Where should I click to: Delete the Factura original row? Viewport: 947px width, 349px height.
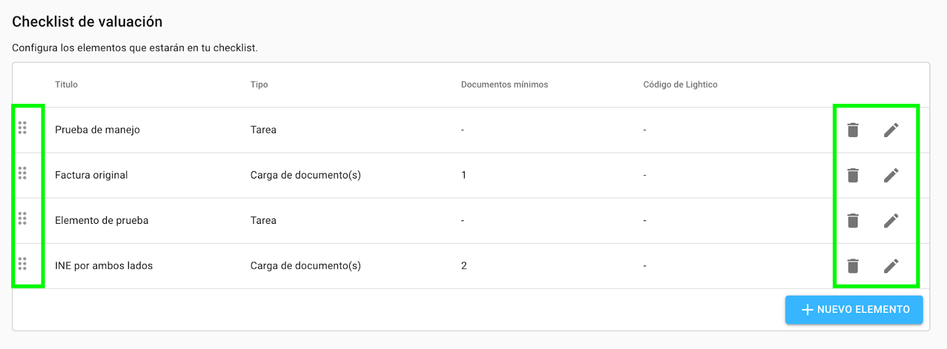[x=853, y=175]
